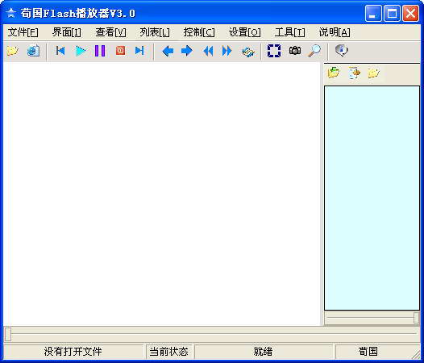The height and width of the screenshot is (363, 424).
Task: Stop playback with the red square
Action: [120, 51]
